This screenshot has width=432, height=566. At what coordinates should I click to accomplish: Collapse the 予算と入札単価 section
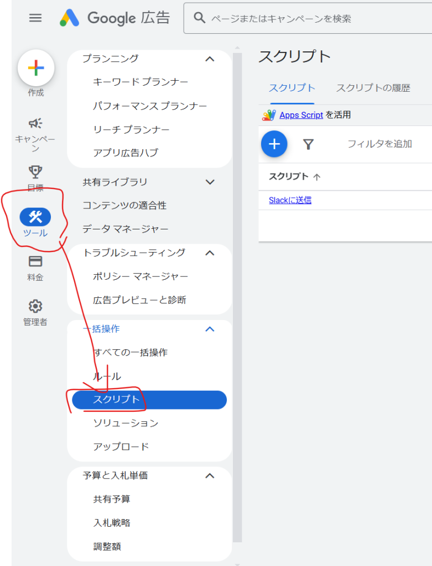(210, 475)
